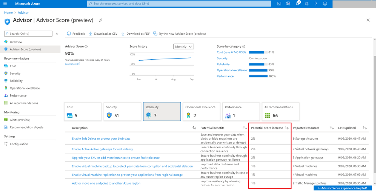Open Security recommendations in sidebar
The width and height of the screenshot is (377, 192).
pos(15,73)
